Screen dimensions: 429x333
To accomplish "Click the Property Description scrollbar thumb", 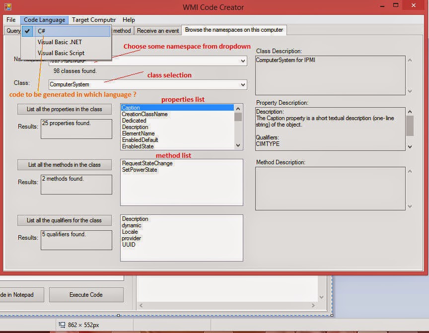I will click(410, 126).
